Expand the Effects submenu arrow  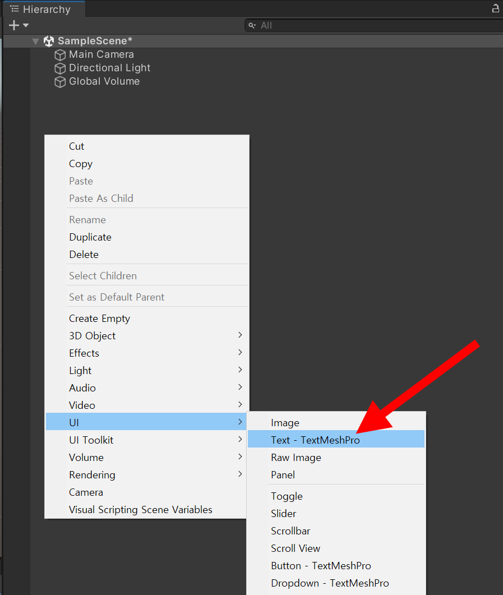(240, 352)
